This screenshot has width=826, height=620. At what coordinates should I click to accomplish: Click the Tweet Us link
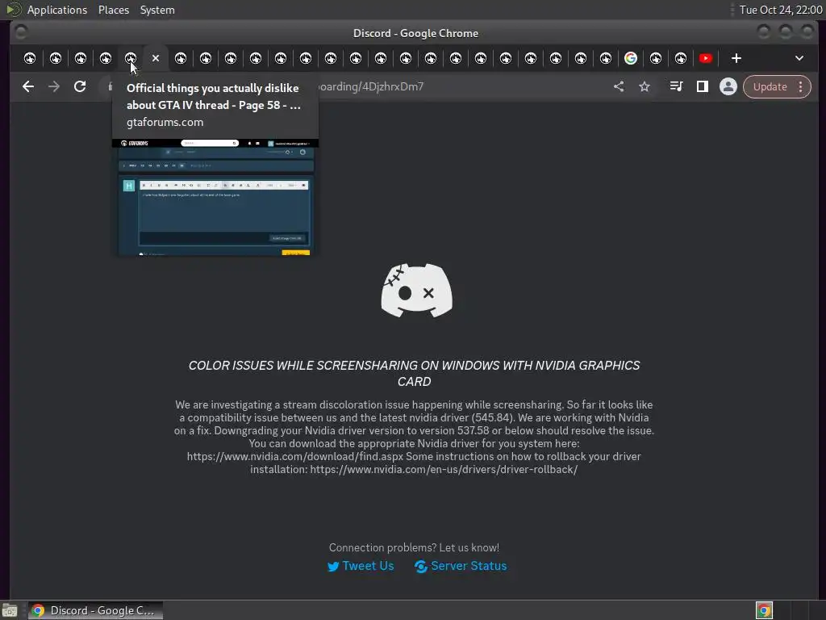[x=361, y=566]
